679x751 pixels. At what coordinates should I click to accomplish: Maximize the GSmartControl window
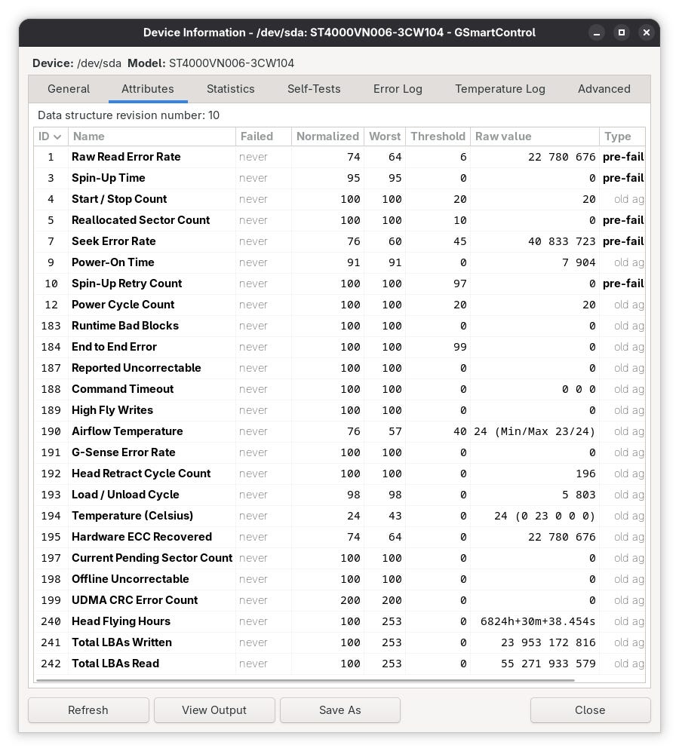(x=622, y=32)
